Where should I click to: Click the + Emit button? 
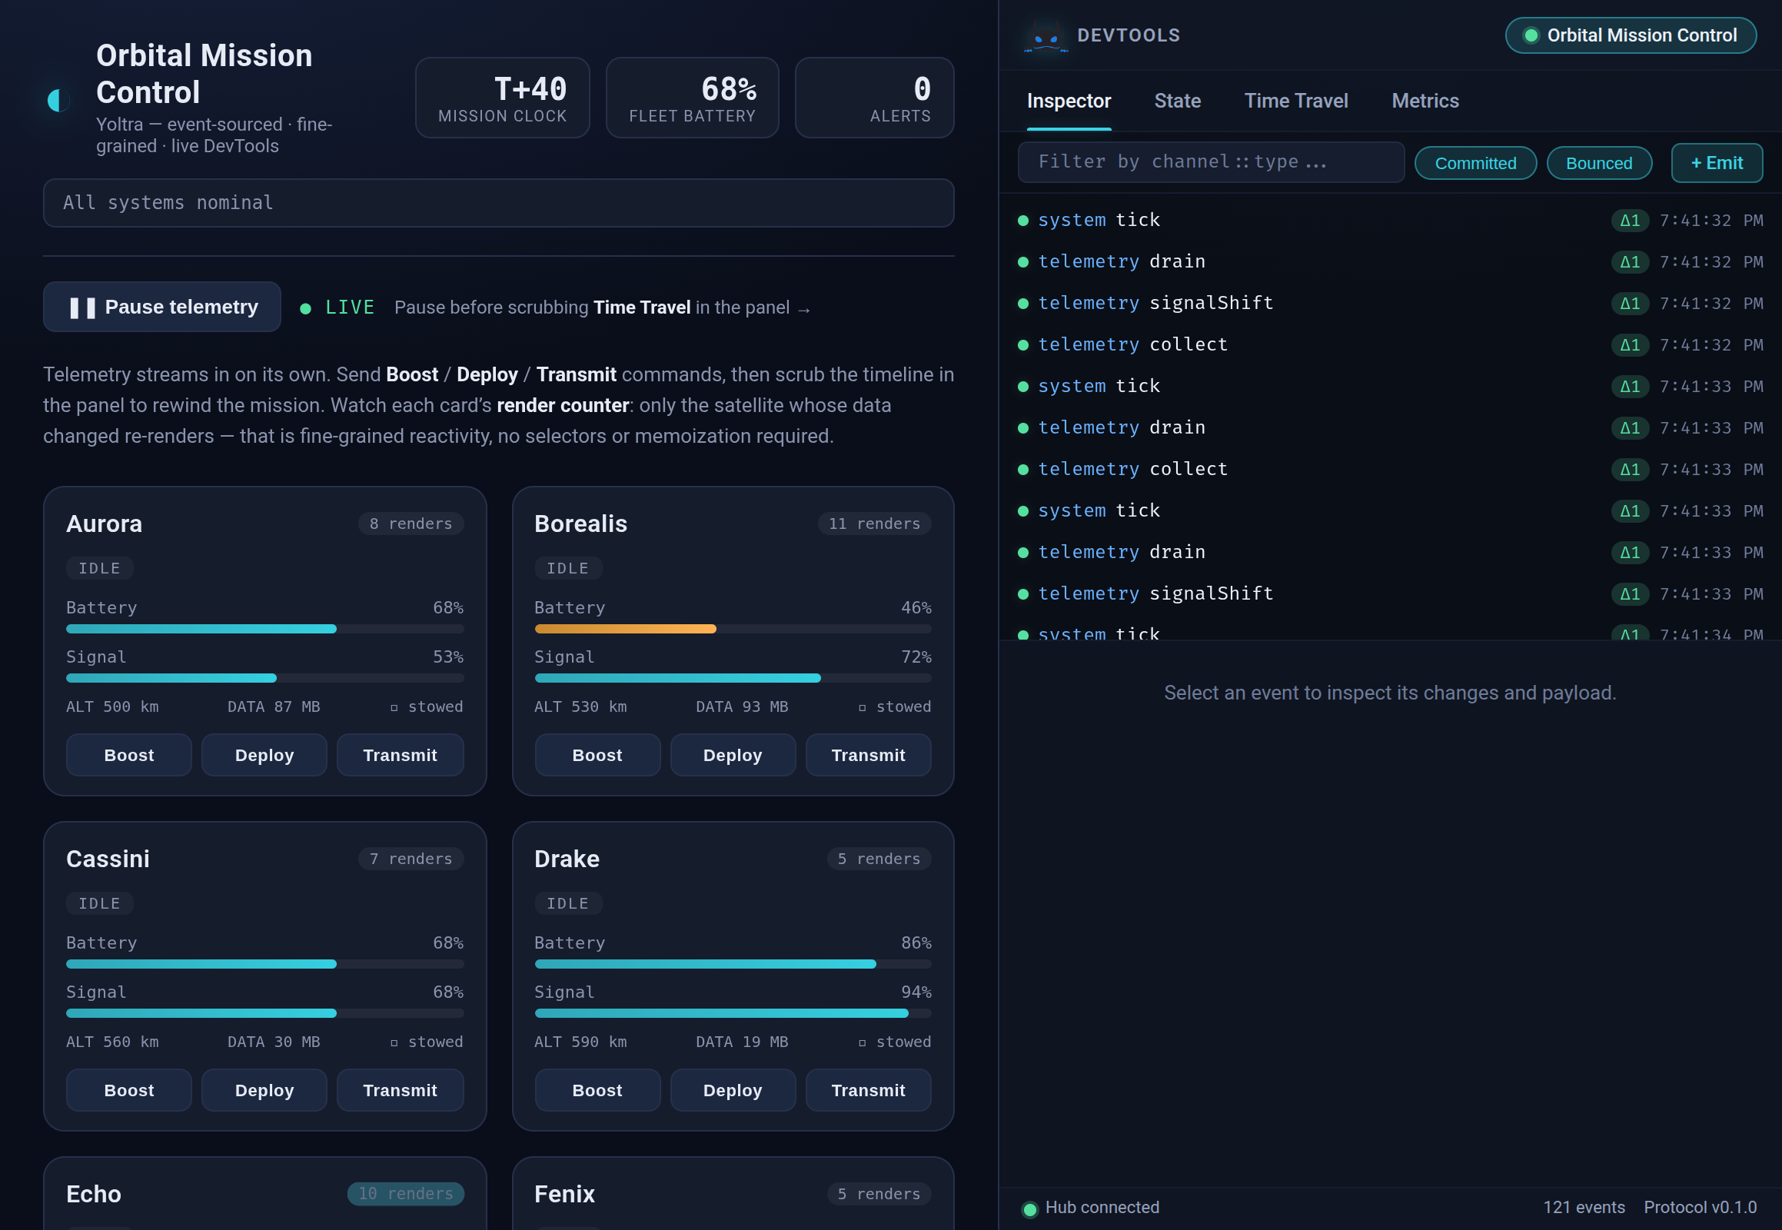pos(1716,163)
